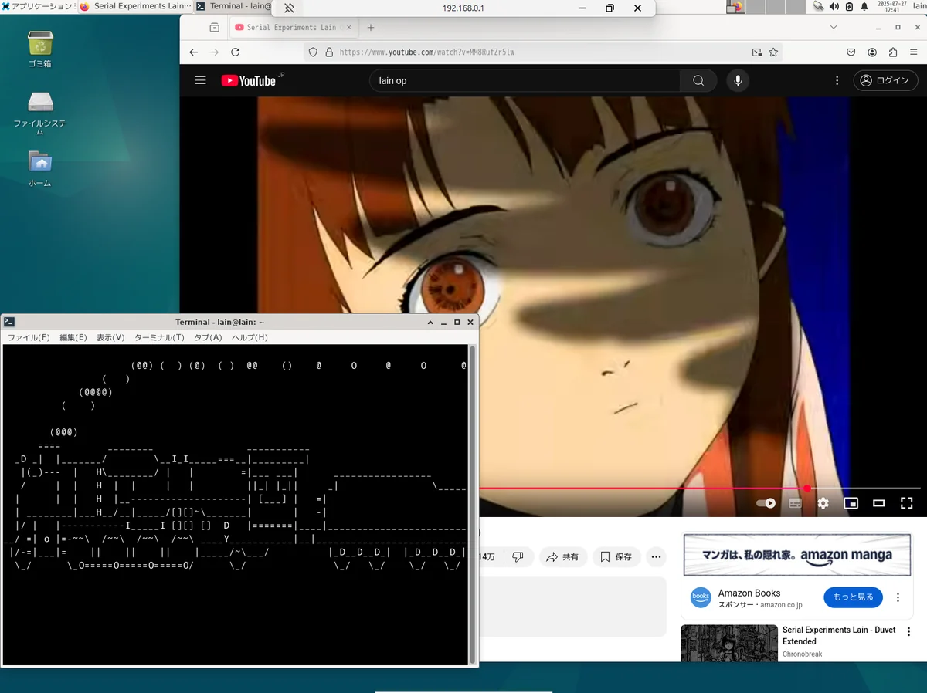This screenshot has width=927, height=693.
Task: Activate voice search microphone icon
Action: [738, 80]
